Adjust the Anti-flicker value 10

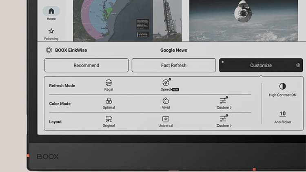click(x=282, y=114)
